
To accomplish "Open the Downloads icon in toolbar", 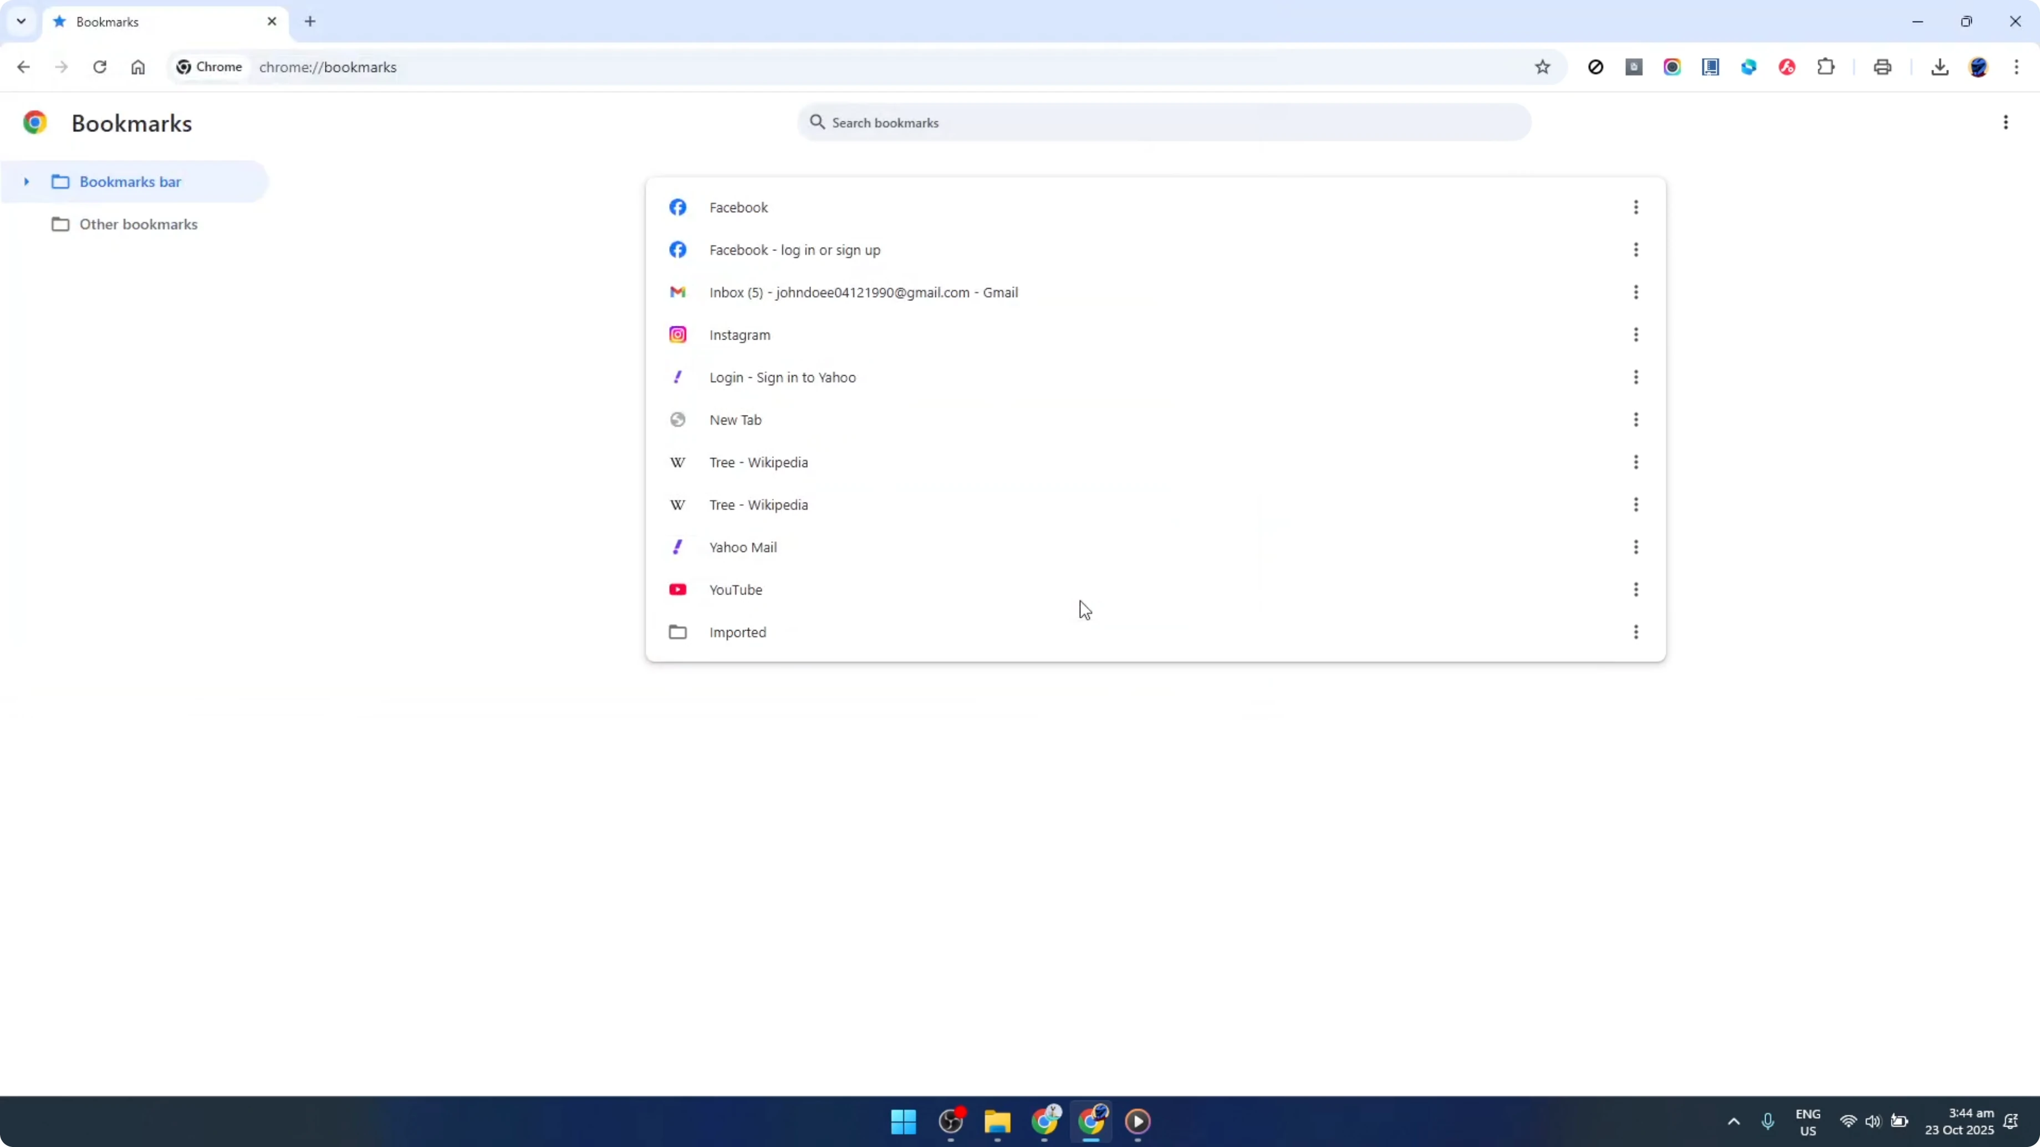I will tap(1940, 67).
